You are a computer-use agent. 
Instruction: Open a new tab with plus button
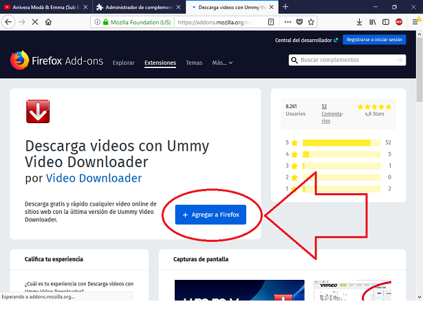click(285, 7)
